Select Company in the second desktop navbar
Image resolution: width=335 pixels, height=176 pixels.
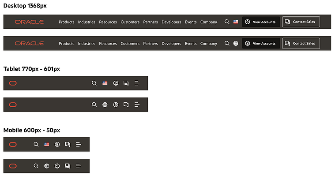[x=208, y=44]
